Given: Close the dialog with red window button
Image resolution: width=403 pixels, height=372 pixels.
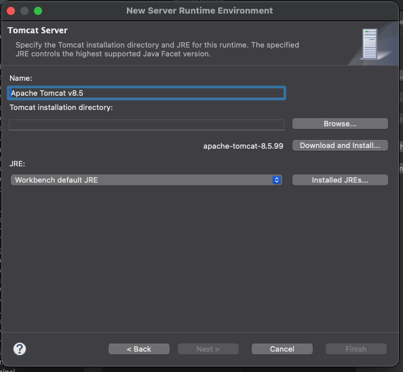Looking at the screenshot, I should point(11,11).
